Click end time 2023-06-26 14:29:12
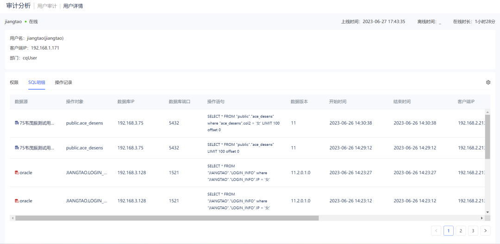The image size is (500, 244). click(x=415, y=148)
